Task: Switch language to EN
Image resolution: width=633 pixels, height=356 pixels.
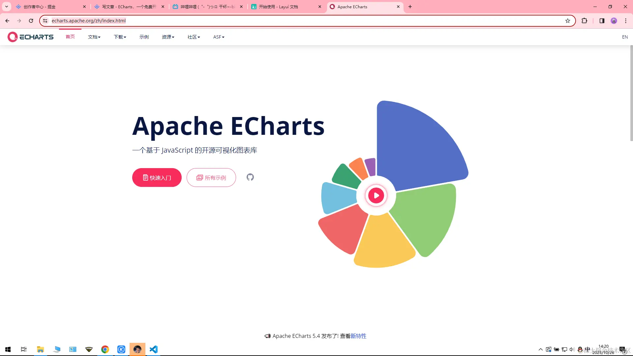Action: click(x=625, y=37)
